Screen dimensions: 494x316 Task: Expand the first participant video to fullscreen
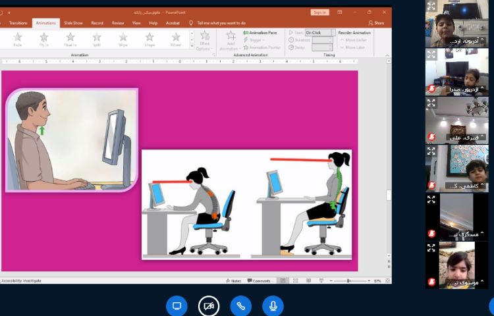[431, 6]
